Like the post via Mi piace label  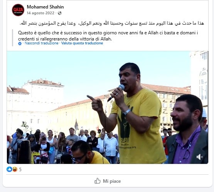tap(112, 181)
